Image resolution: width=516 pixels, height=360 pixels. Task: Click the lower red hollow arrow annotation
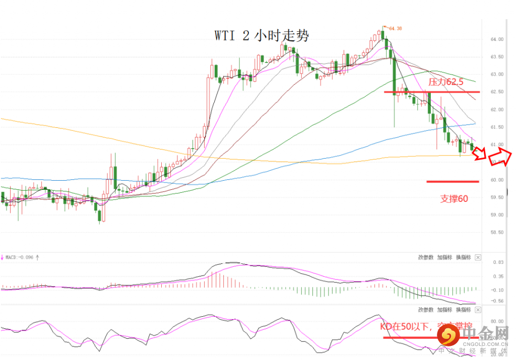(480, 154)
